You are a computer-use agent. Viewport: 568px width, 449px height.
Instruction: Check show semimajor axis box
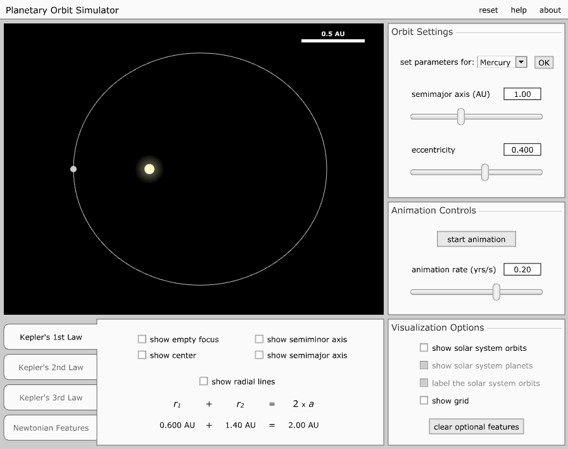pyautogui.click(x=259, y=355)
